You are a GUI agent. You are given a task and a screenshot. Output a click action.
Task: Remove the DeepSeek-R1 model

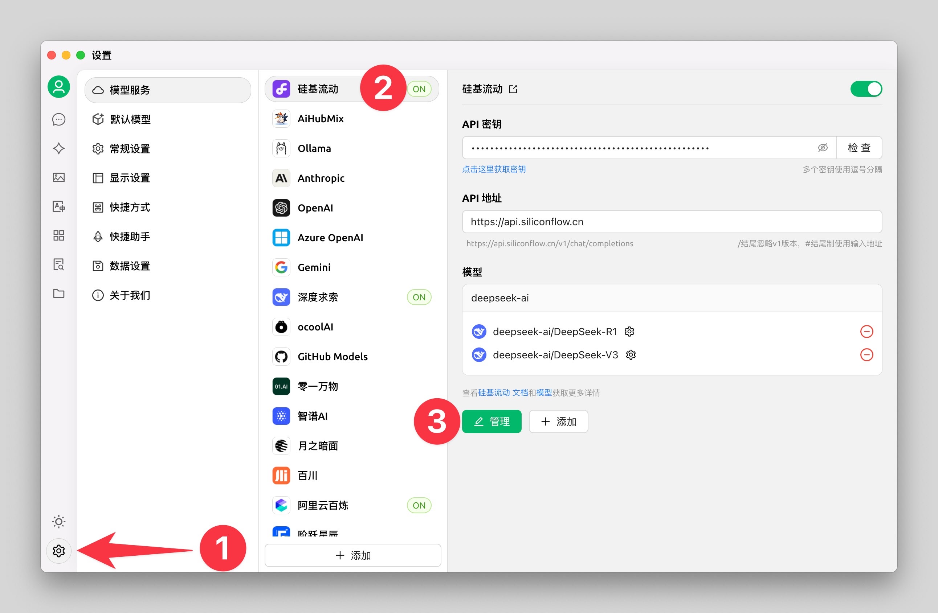pyautogui.click(x=866, y=332)
